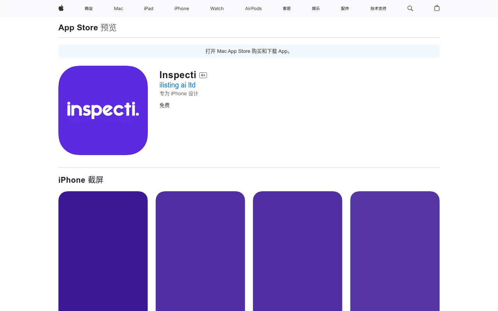Open the fourth iPhone screenshot thumbnail
The width and height of the screenshot is (498, 311).
[395, 251]
